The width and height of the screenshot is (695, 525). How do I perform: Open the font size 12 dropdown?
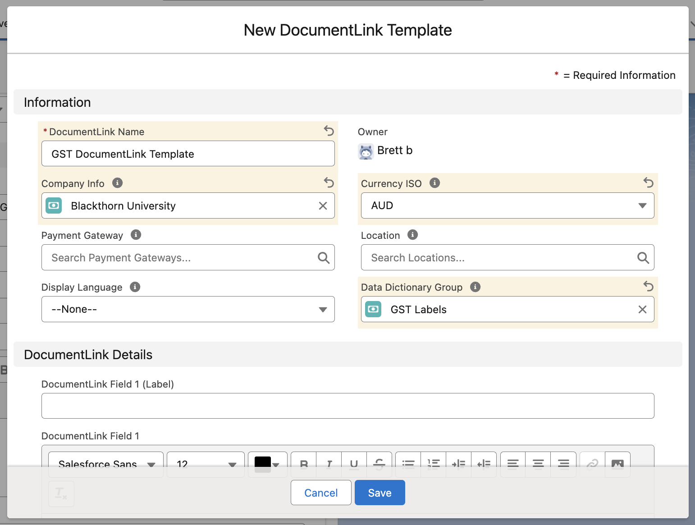[x=206, y=464]
